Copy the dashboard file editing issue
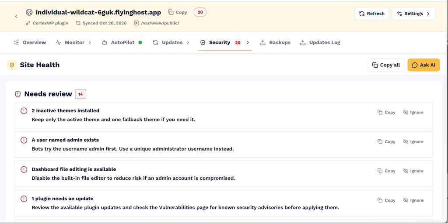448x223 pixels. [386, 171]
